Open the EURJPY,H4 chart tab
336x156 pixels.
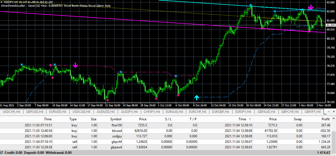pos(243,112)
